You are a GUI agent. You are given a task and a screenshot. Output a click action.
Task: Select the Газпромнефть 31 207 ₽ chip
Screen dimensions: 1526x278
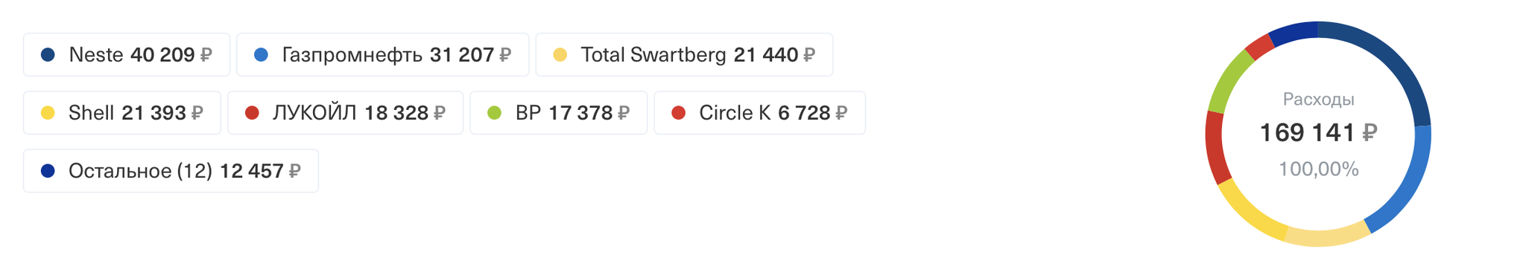point(382,54)
